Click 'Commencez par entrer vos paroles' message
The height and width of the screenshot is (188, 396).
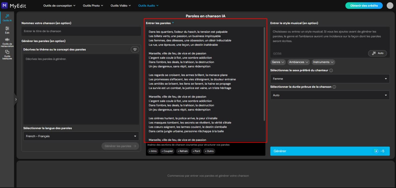pos(208,176)
